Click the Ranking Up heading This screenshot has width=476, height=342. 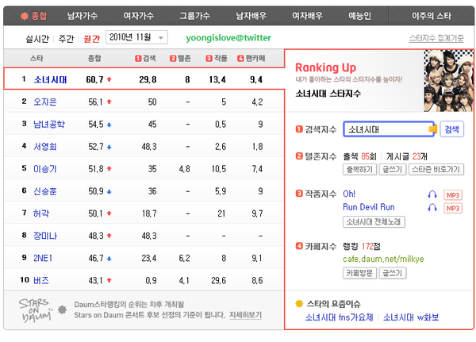tap(325, 67)
